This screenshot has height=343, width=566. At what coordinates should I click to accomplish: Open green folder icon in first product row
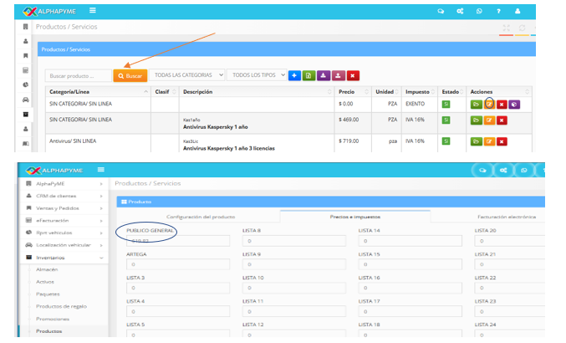tap(476, 104)
